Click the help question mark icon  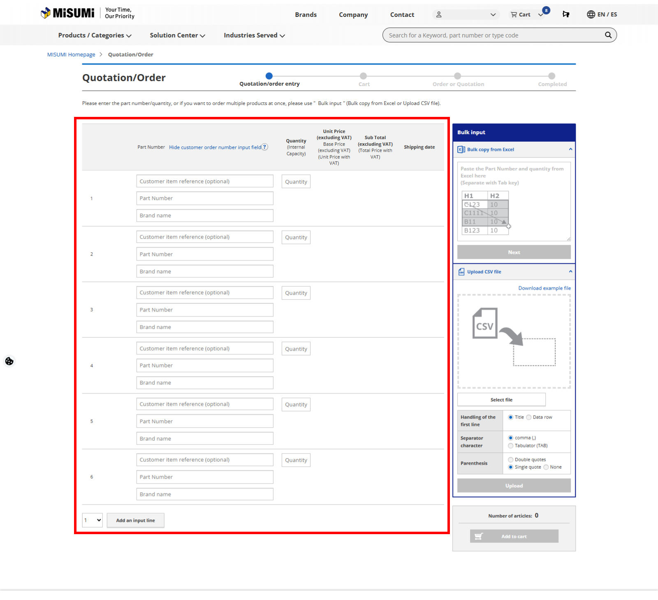pyautogui.click(x=265, y=147)
